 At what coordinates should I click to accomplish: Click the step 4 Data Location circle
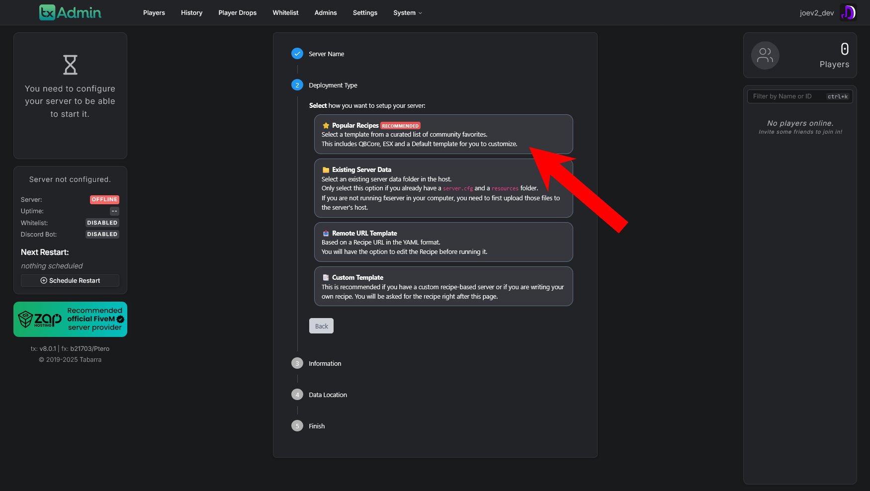pyautogui.click(x=297, y=395)
